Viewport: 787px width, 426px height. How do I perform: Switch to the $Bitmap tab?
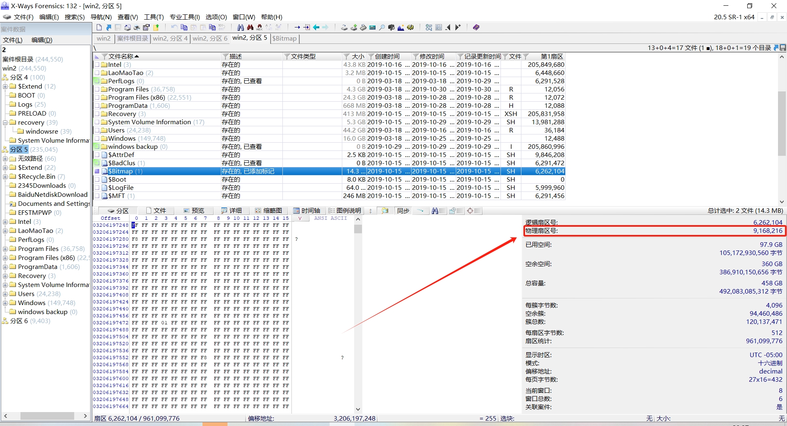coord(284,39)
